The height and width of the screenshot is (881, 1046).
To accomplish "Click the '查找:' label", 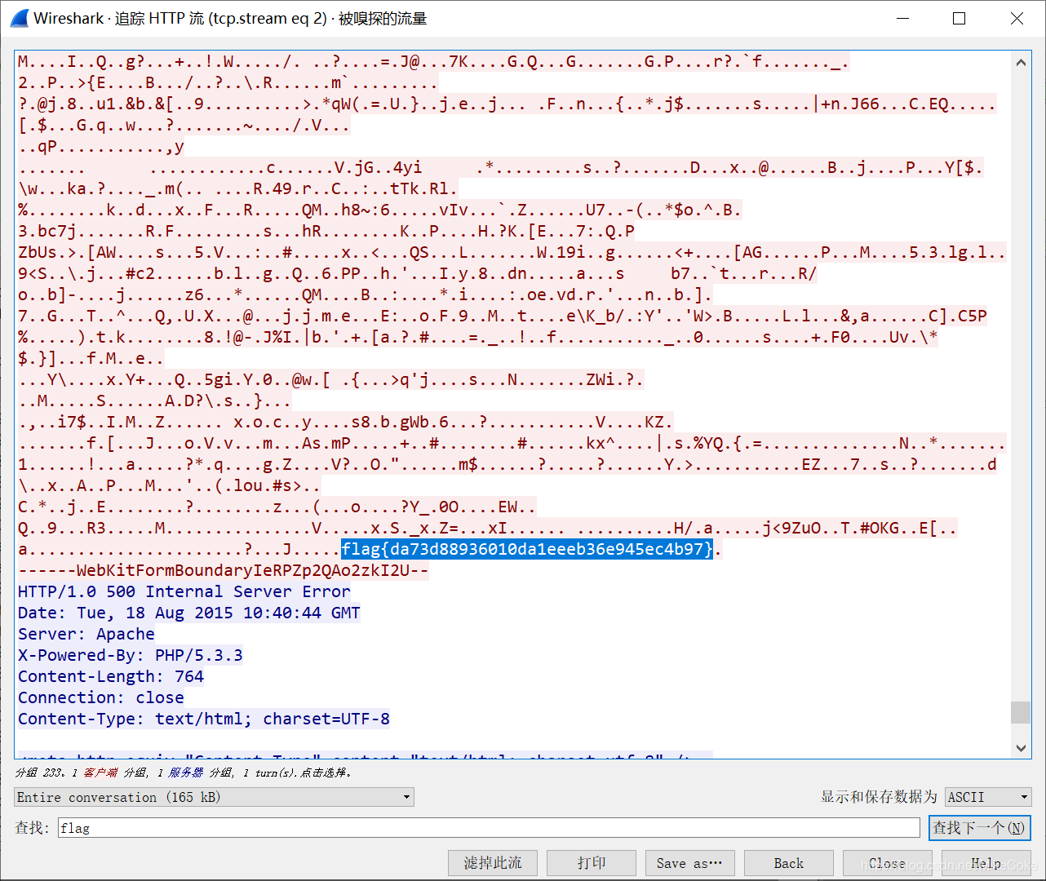I will pos(33,828).
